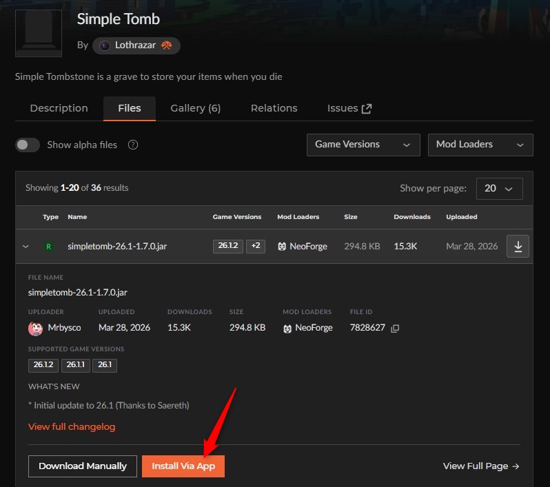
Task: Open the Gallery (6) tab
Action: 195,108
